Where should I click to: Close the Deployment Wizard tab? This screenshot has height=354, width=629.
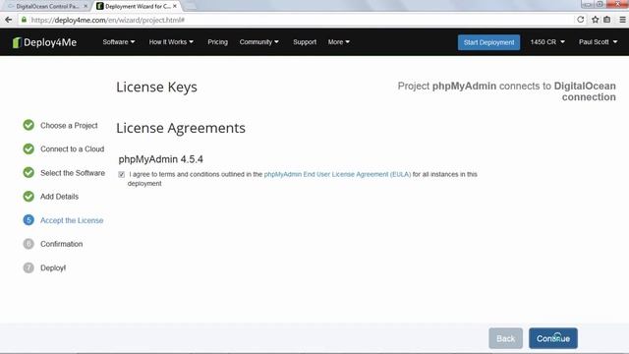click(175, 6)
